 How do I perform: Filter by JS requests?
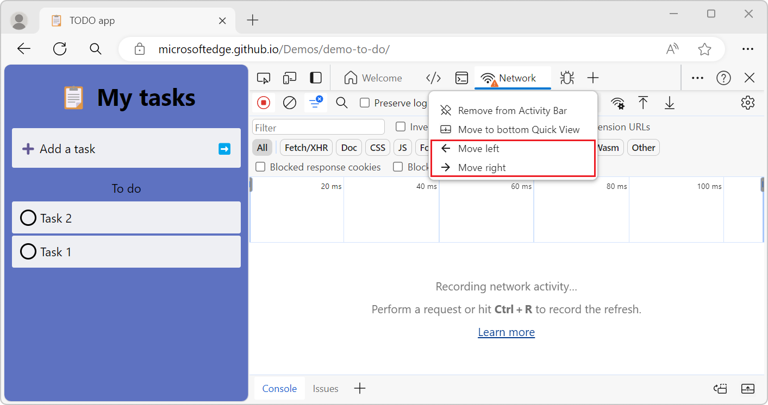click(403, 148)
